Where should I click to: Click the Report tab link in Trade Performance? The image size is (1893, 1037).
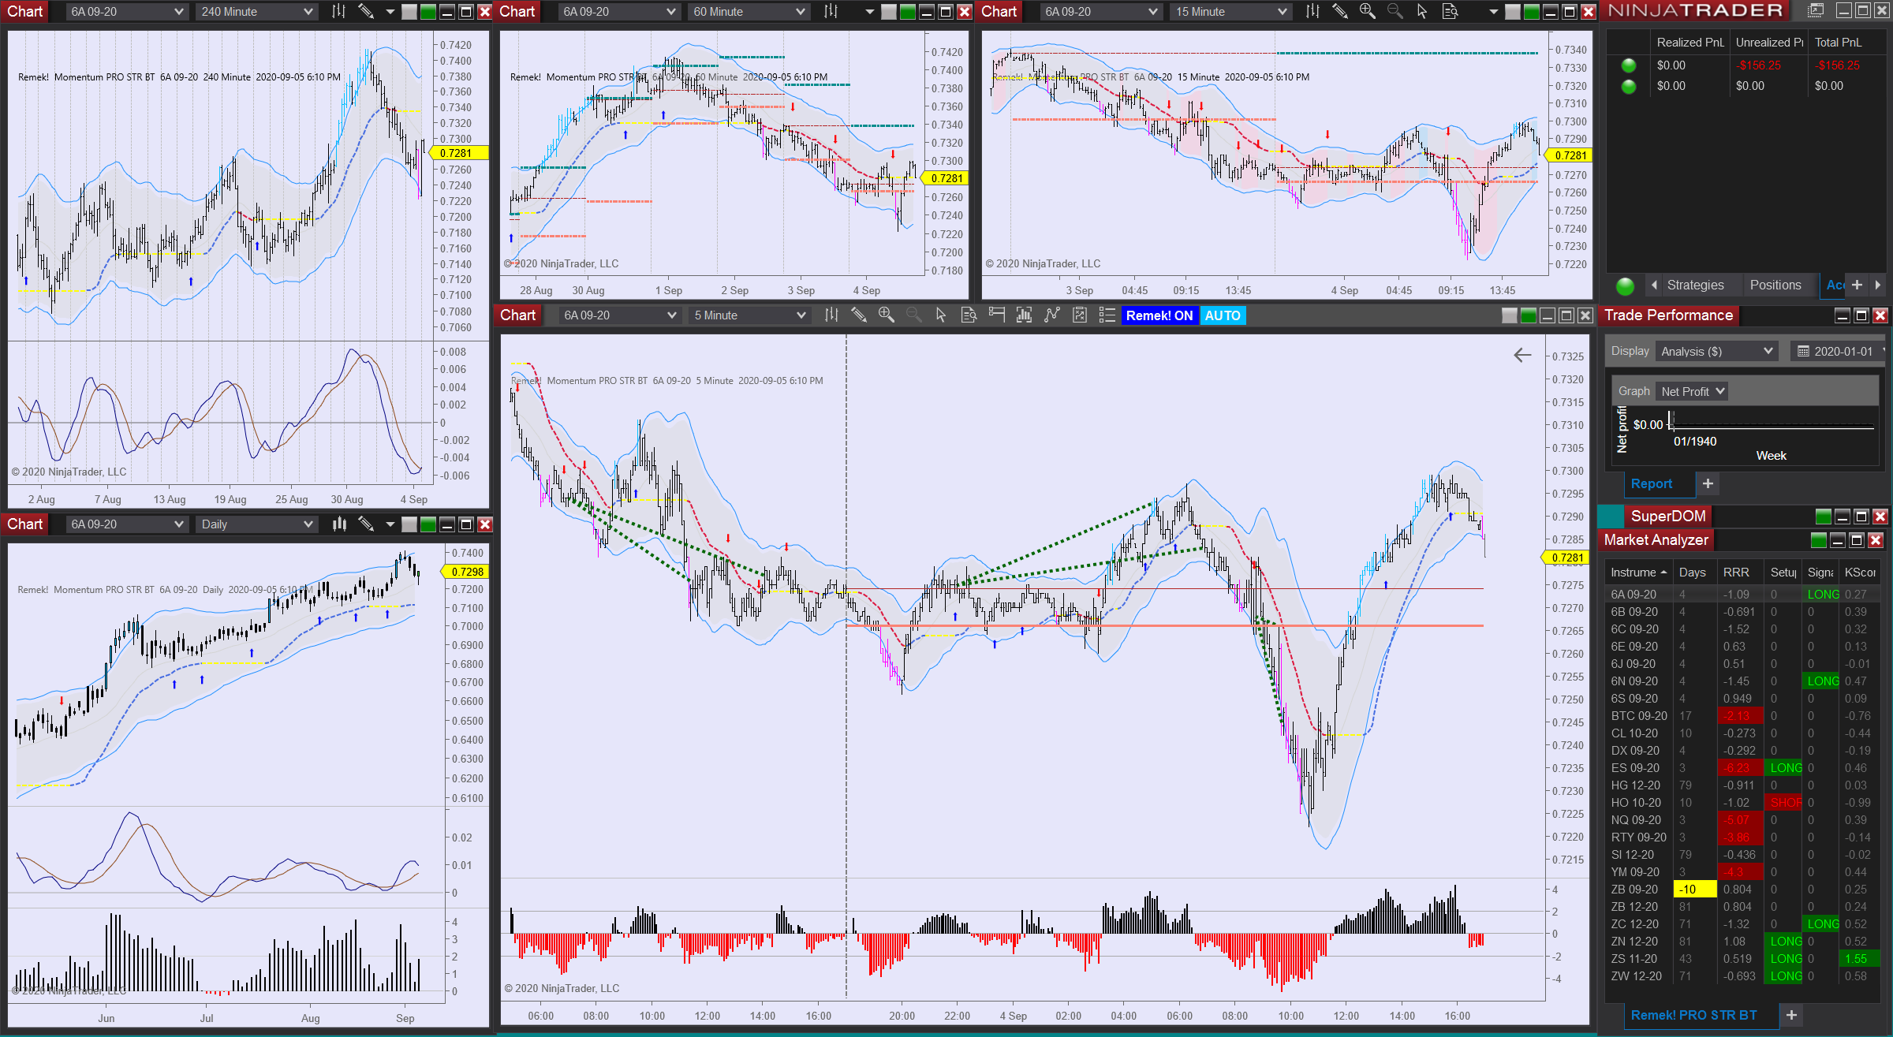[1651, 484]
